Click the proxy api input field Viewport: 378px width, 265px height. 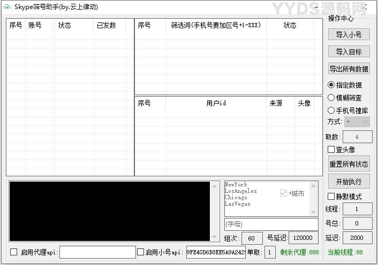point(97,252)
